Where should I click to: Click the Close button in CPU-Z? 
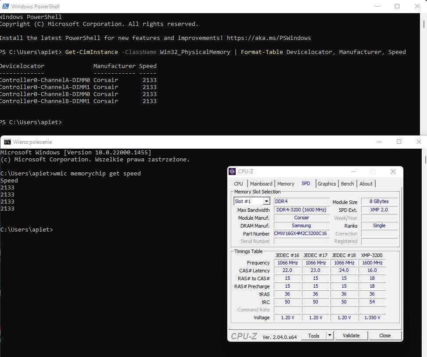tap(385, 336)
